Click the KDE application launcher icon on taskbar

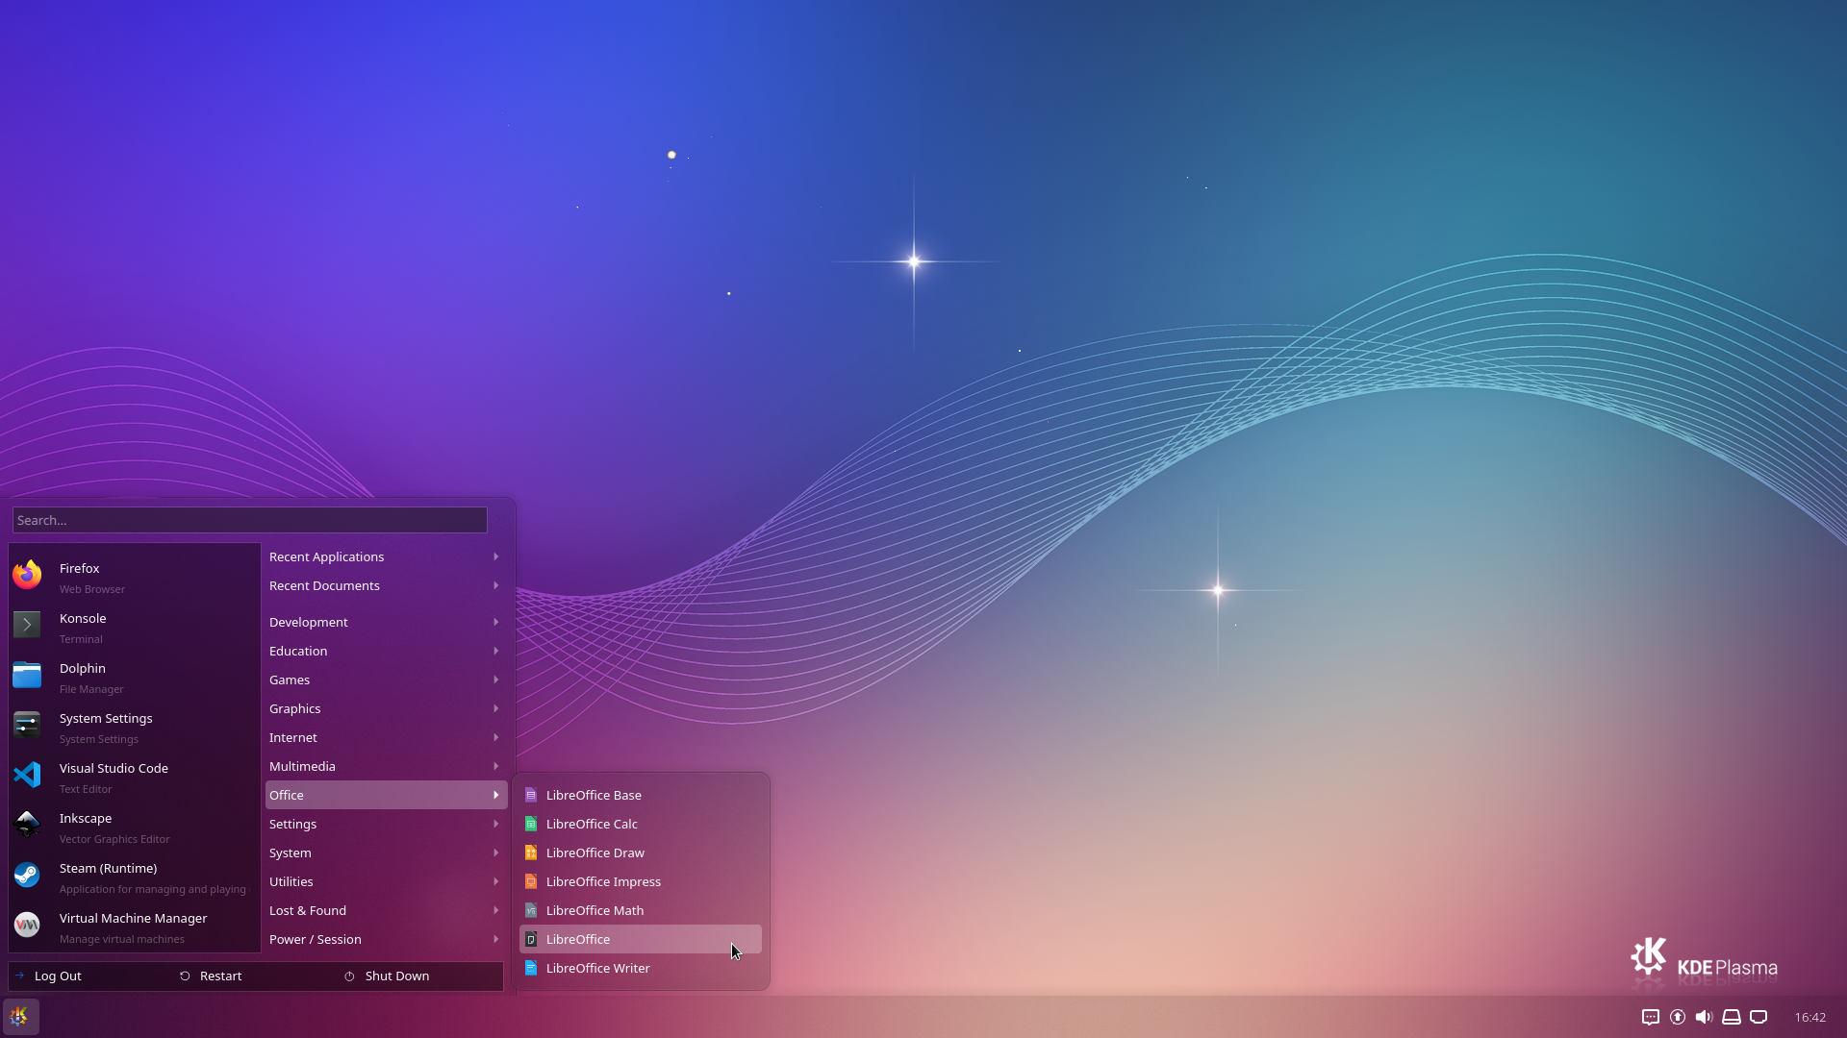click(20, 1016)
